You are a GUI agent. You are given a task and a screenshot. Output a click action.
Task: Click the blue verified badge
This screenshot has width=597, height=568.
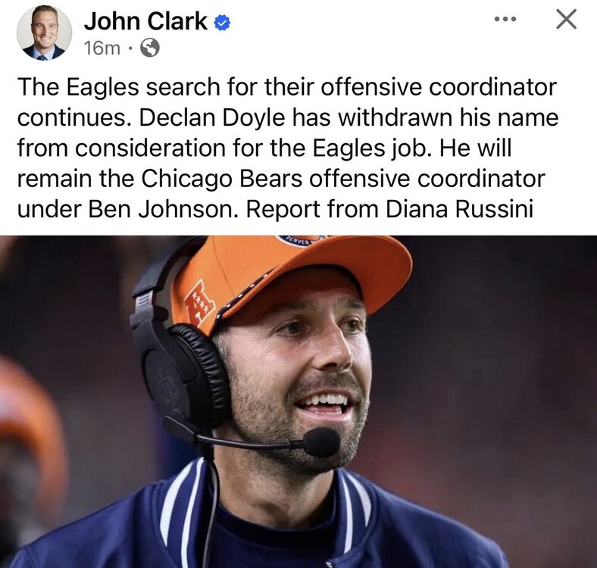point(222,23)
